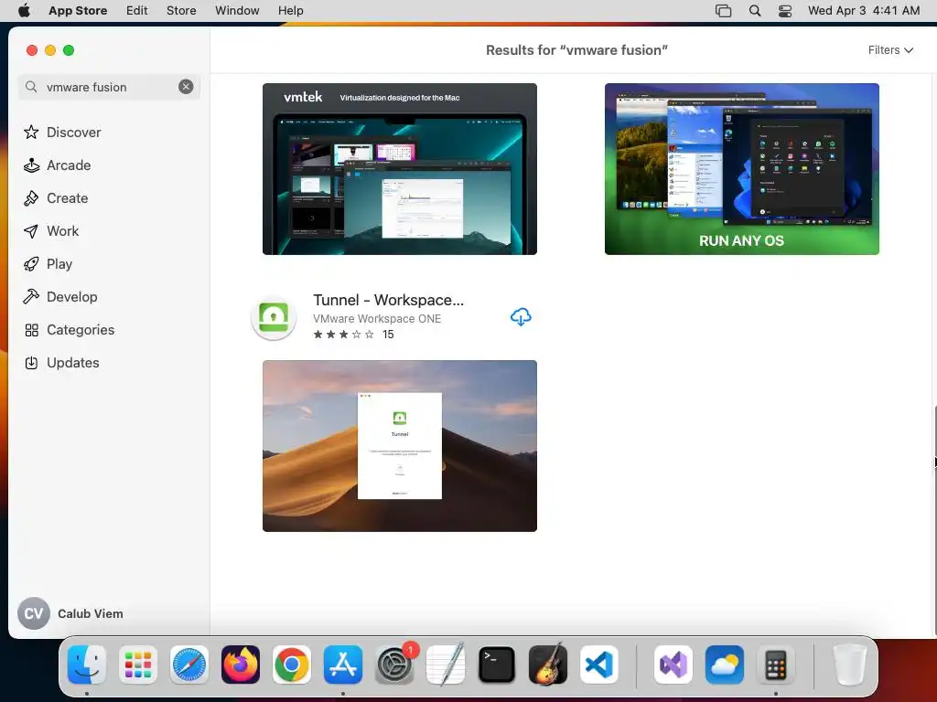Open the Weather app from the Dock
Screen dimensions: 937x702
point(725,665)
